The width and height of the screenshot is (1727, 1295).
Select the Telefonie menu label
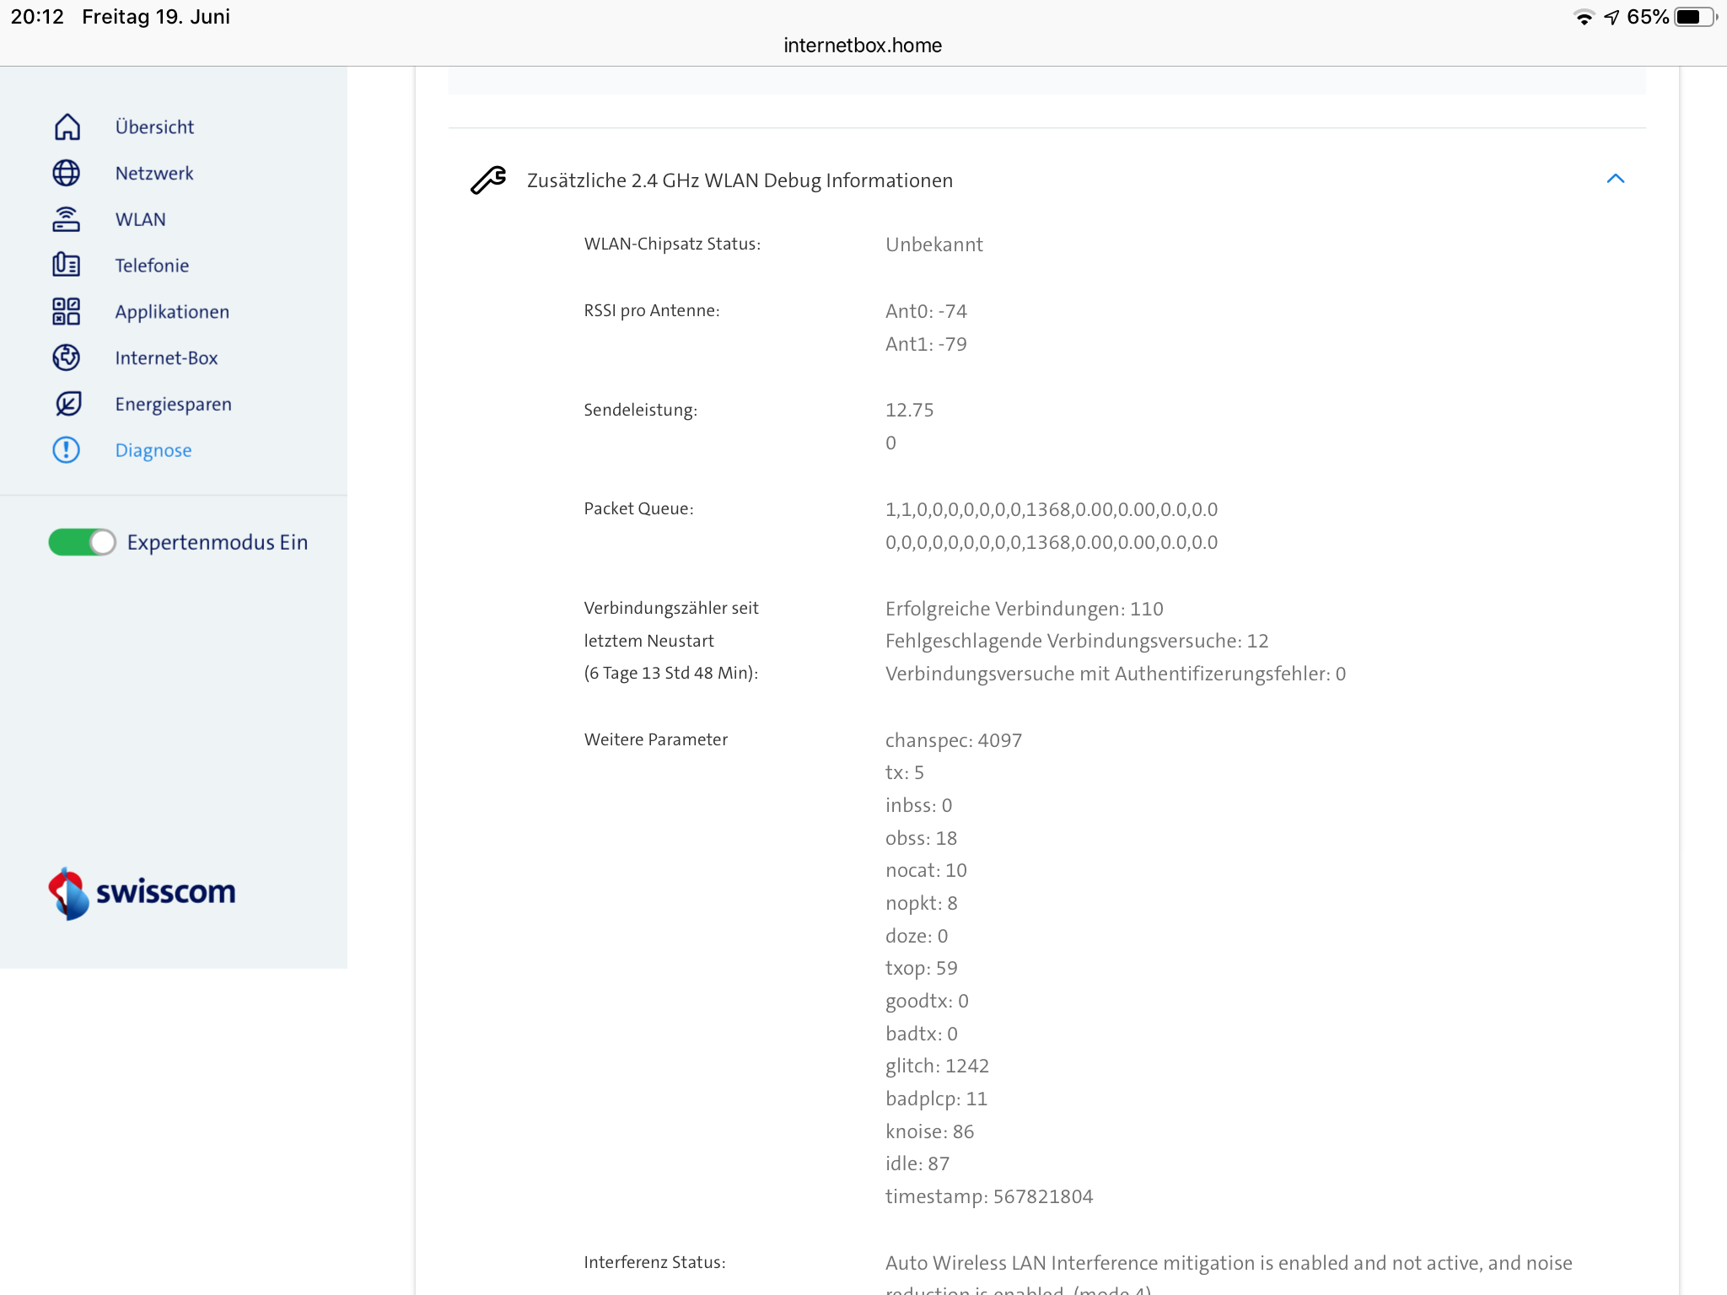pos(152,266)
